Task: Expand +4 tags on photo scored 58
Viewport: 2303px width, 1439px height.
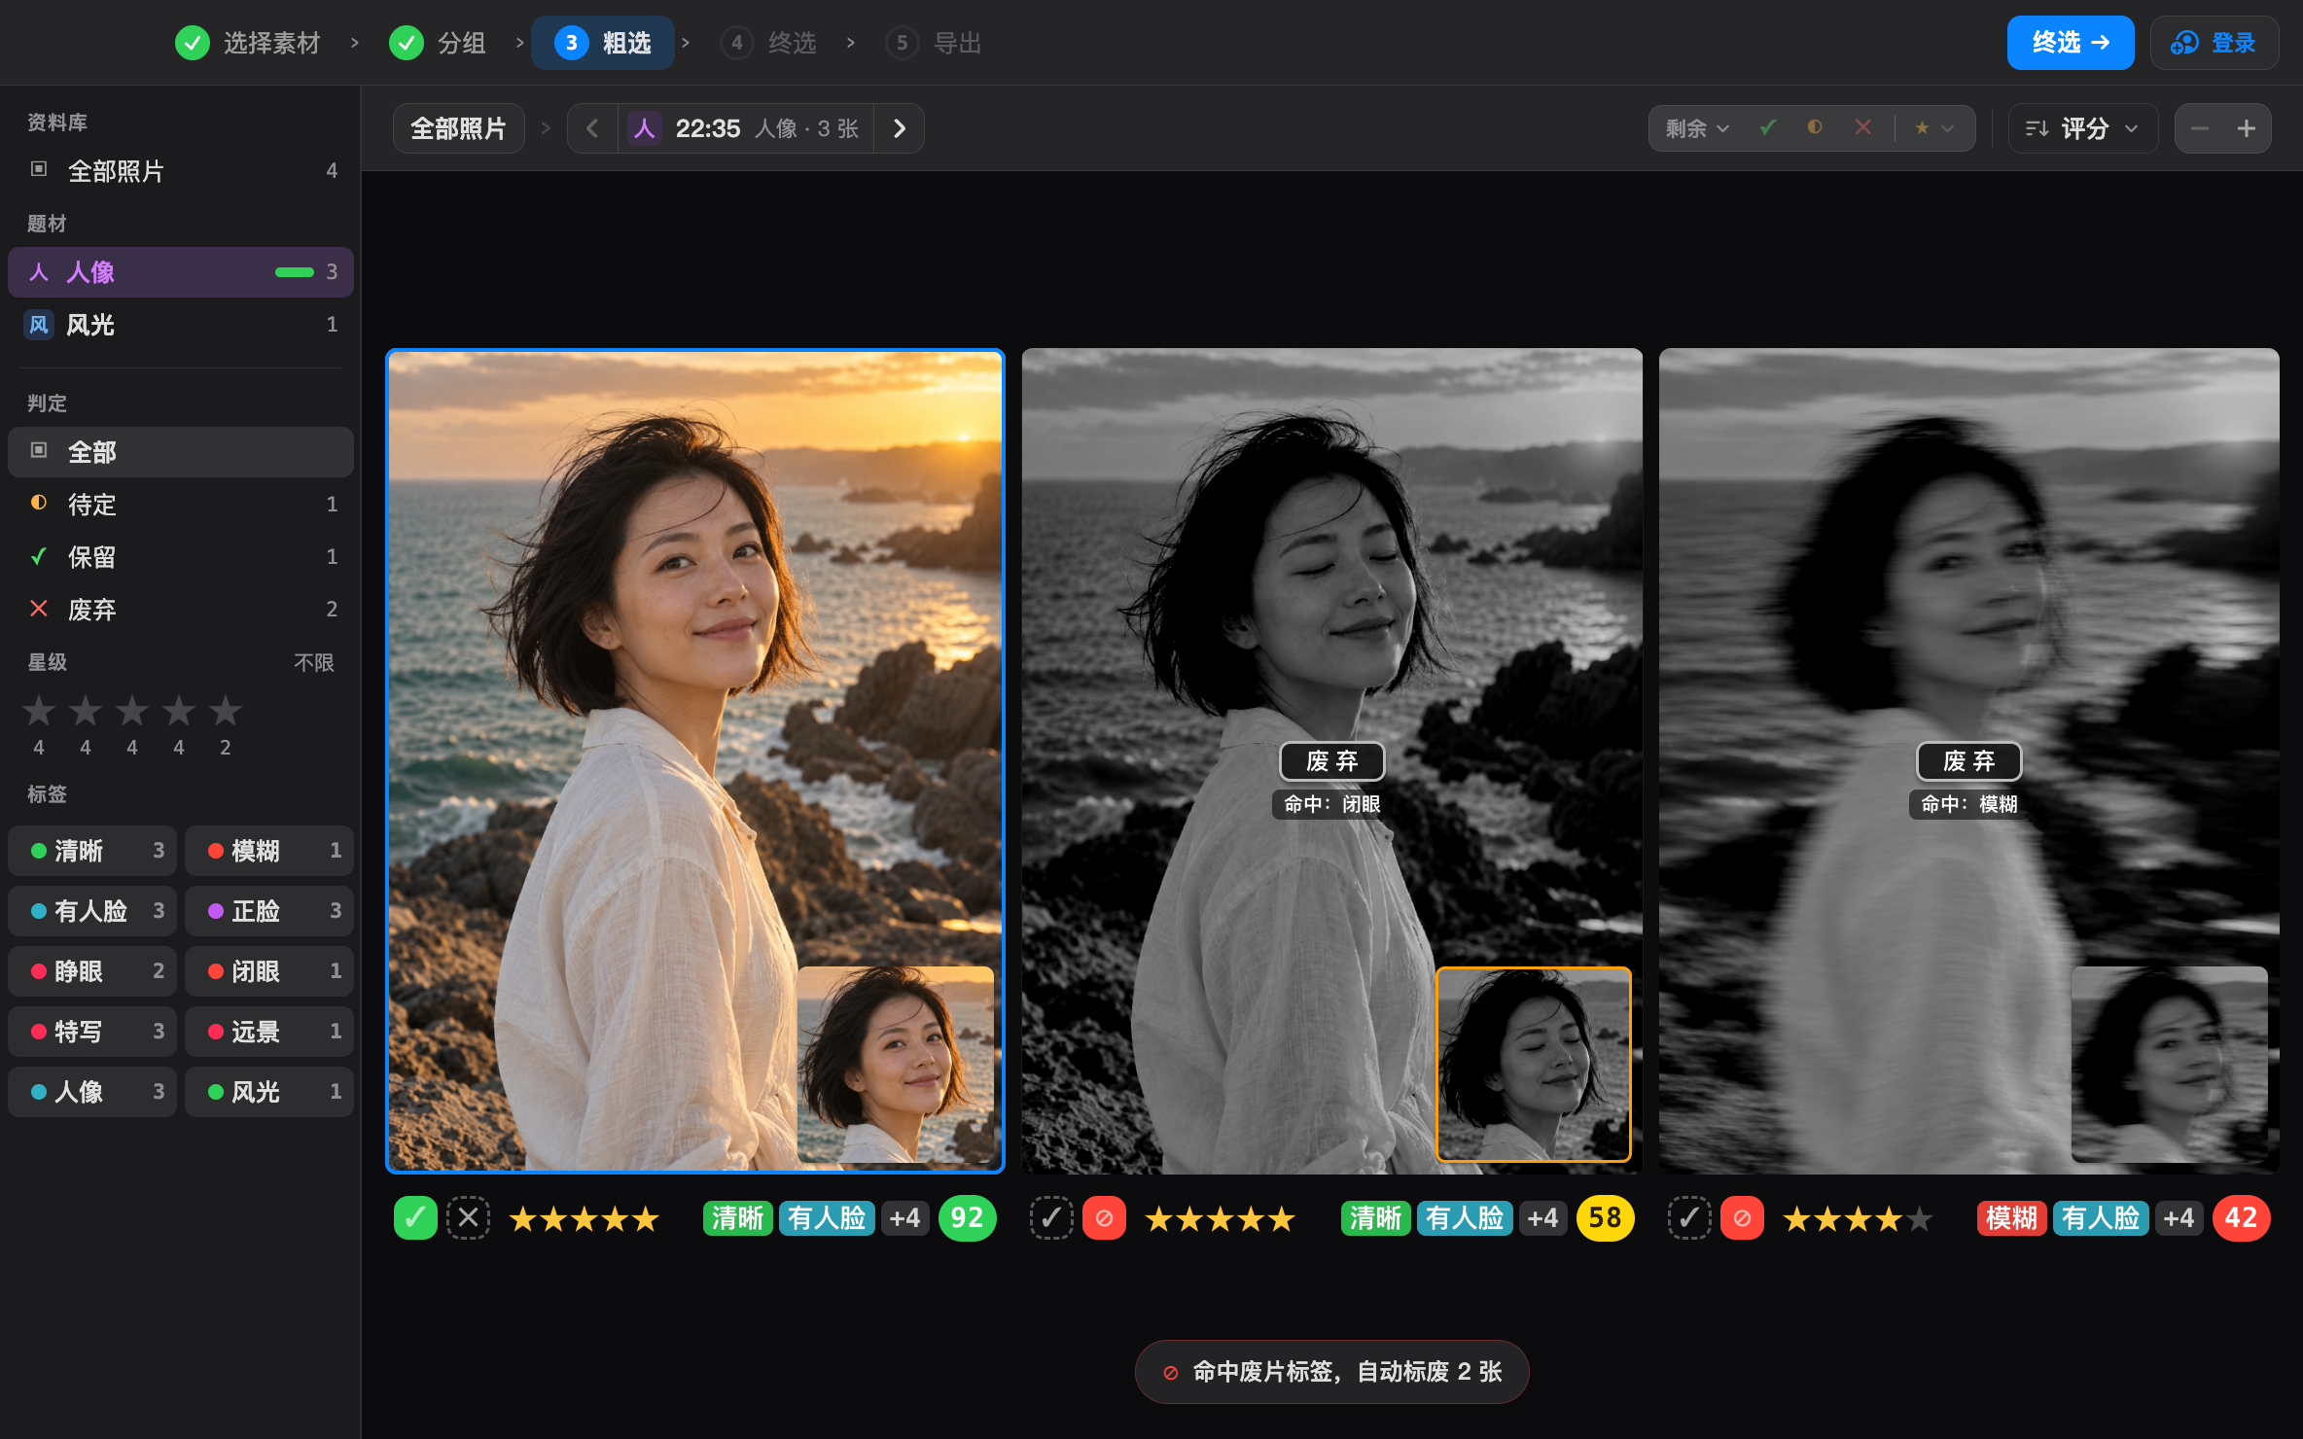Action: click(x=1542, y=1217)
